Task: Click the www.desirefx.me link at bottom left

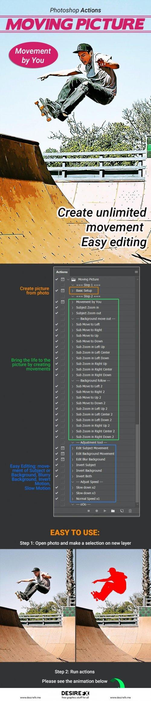Action: (31, 697)
